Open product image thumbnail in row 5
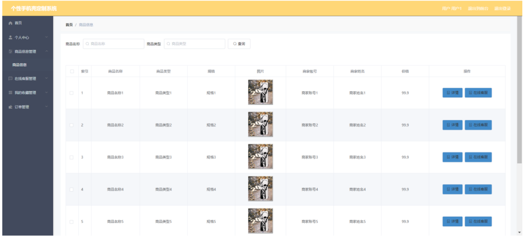Image resolution: width=526 pixels, height=236 pixels. [260, 221]
